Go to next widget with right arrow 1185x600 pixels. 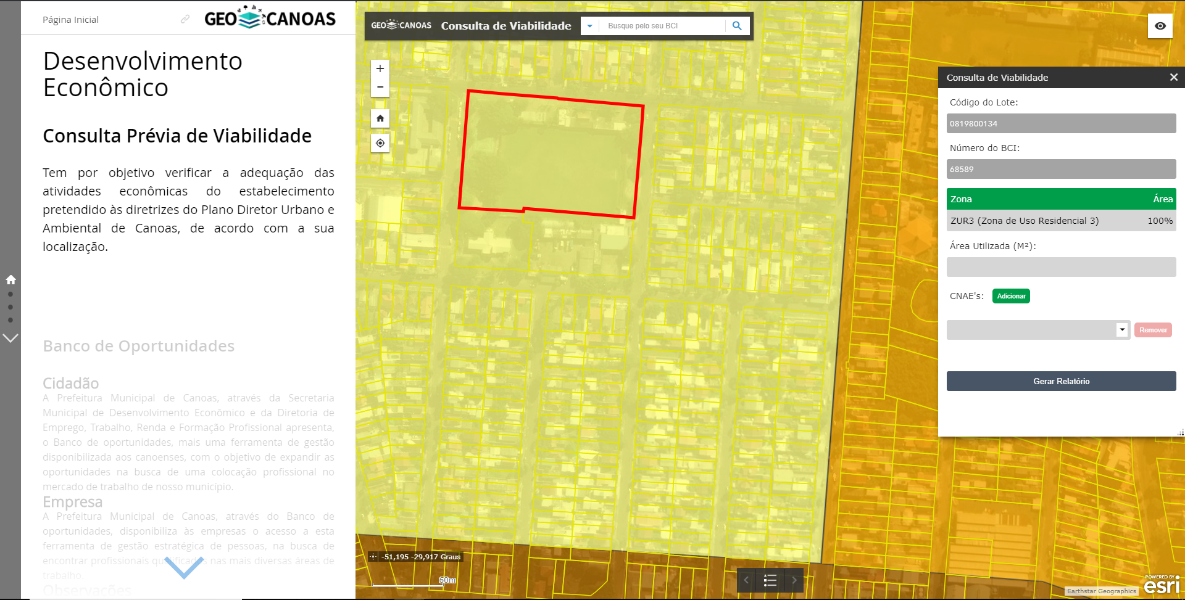pyautogui.click(x=794, y=580)
